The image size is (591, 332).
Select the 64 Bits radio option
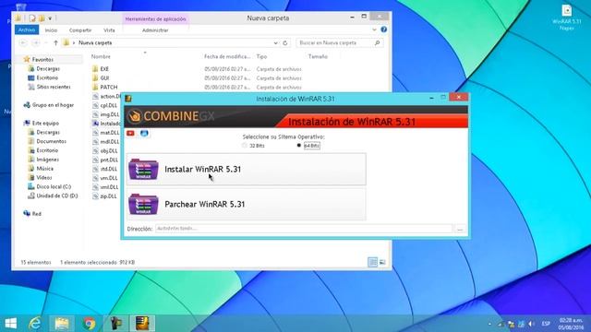[x=308, y=146]
